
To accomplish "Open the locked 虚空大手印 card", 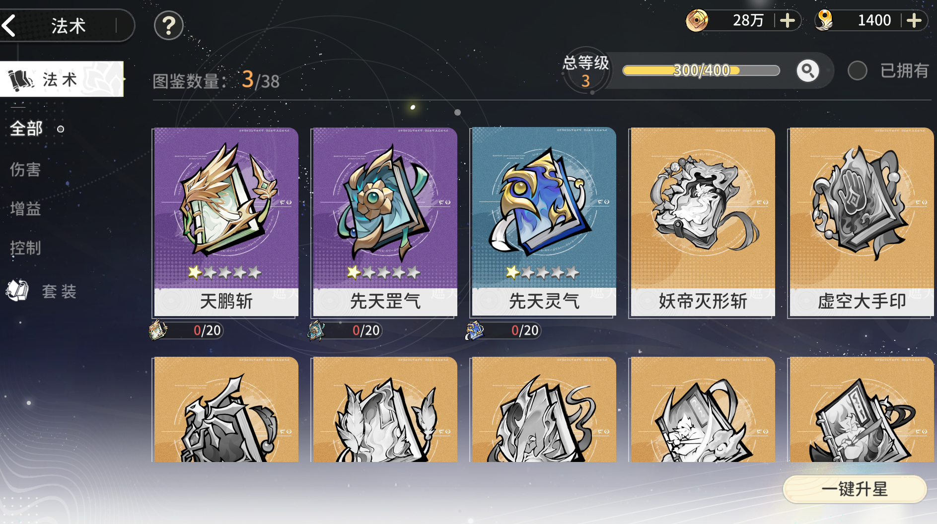I will pos(862,222).
